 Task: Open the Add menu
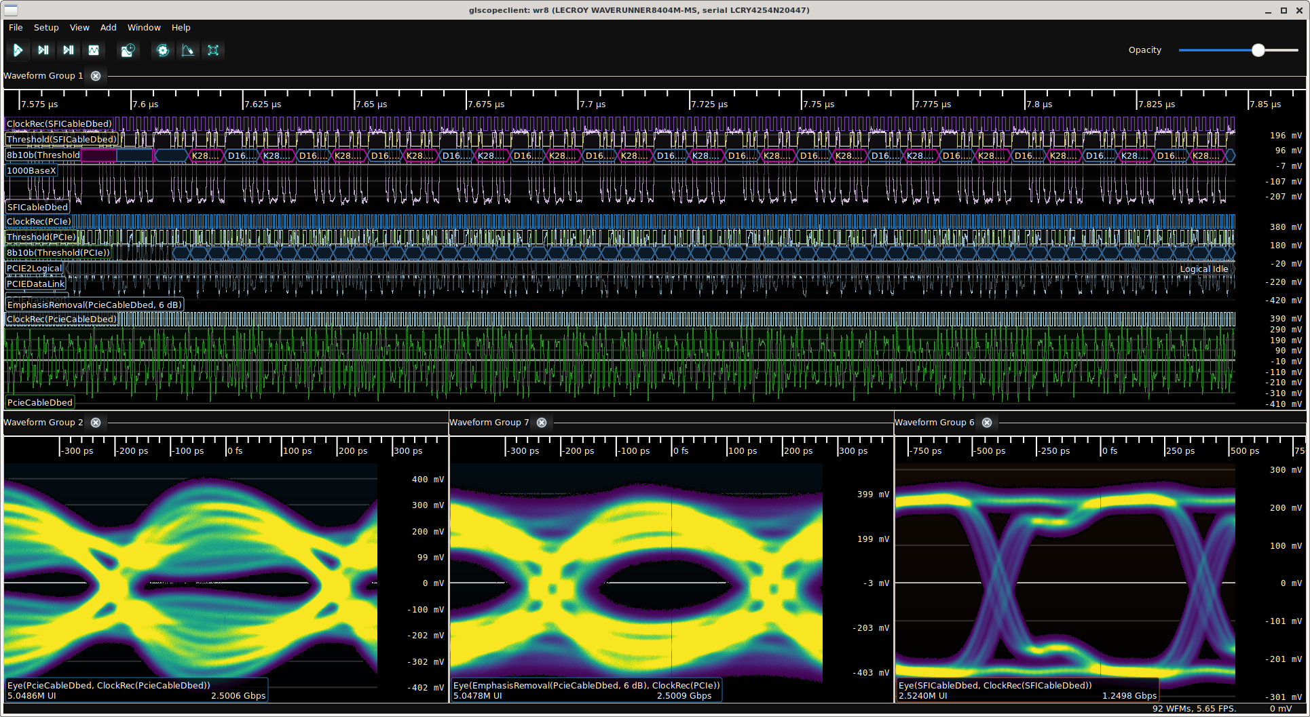click(109, 28)
